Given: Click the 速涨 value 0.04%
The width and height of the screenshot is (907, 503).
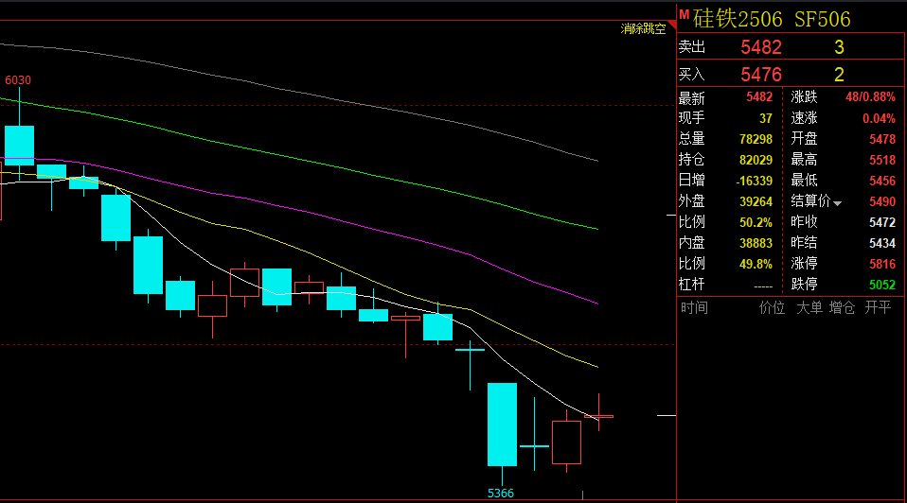Looking at the screenshot, I should [879, 118].
